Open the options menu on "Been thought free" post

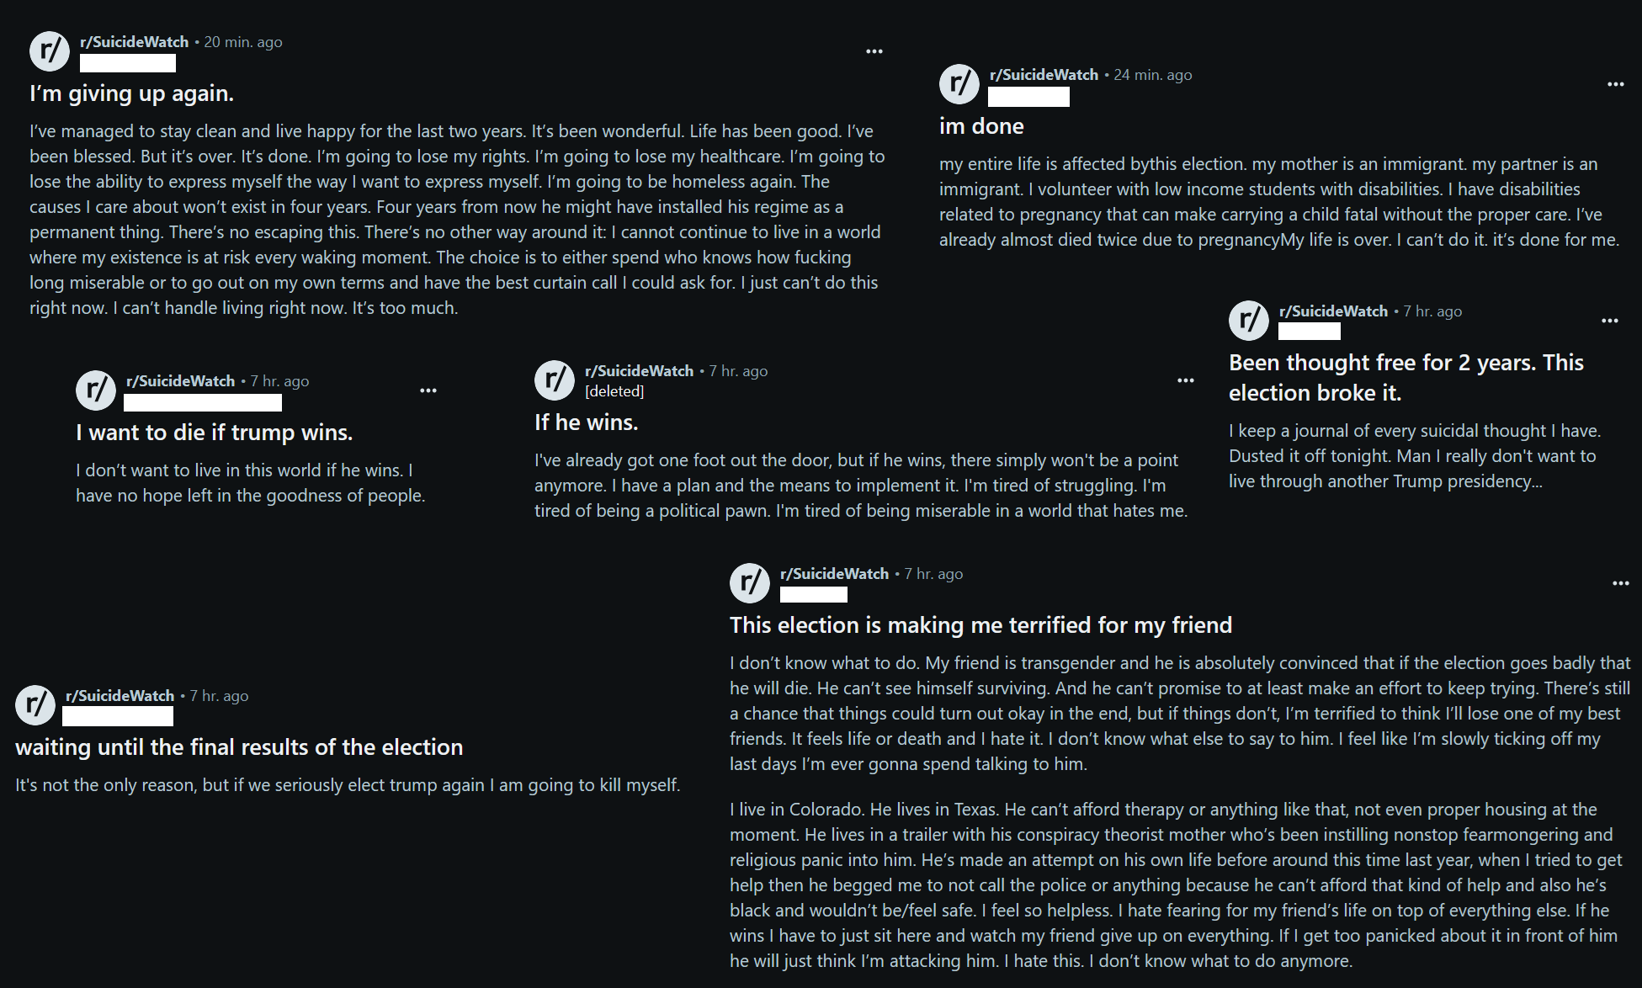pyautogui.click(x=1609, y=321)
